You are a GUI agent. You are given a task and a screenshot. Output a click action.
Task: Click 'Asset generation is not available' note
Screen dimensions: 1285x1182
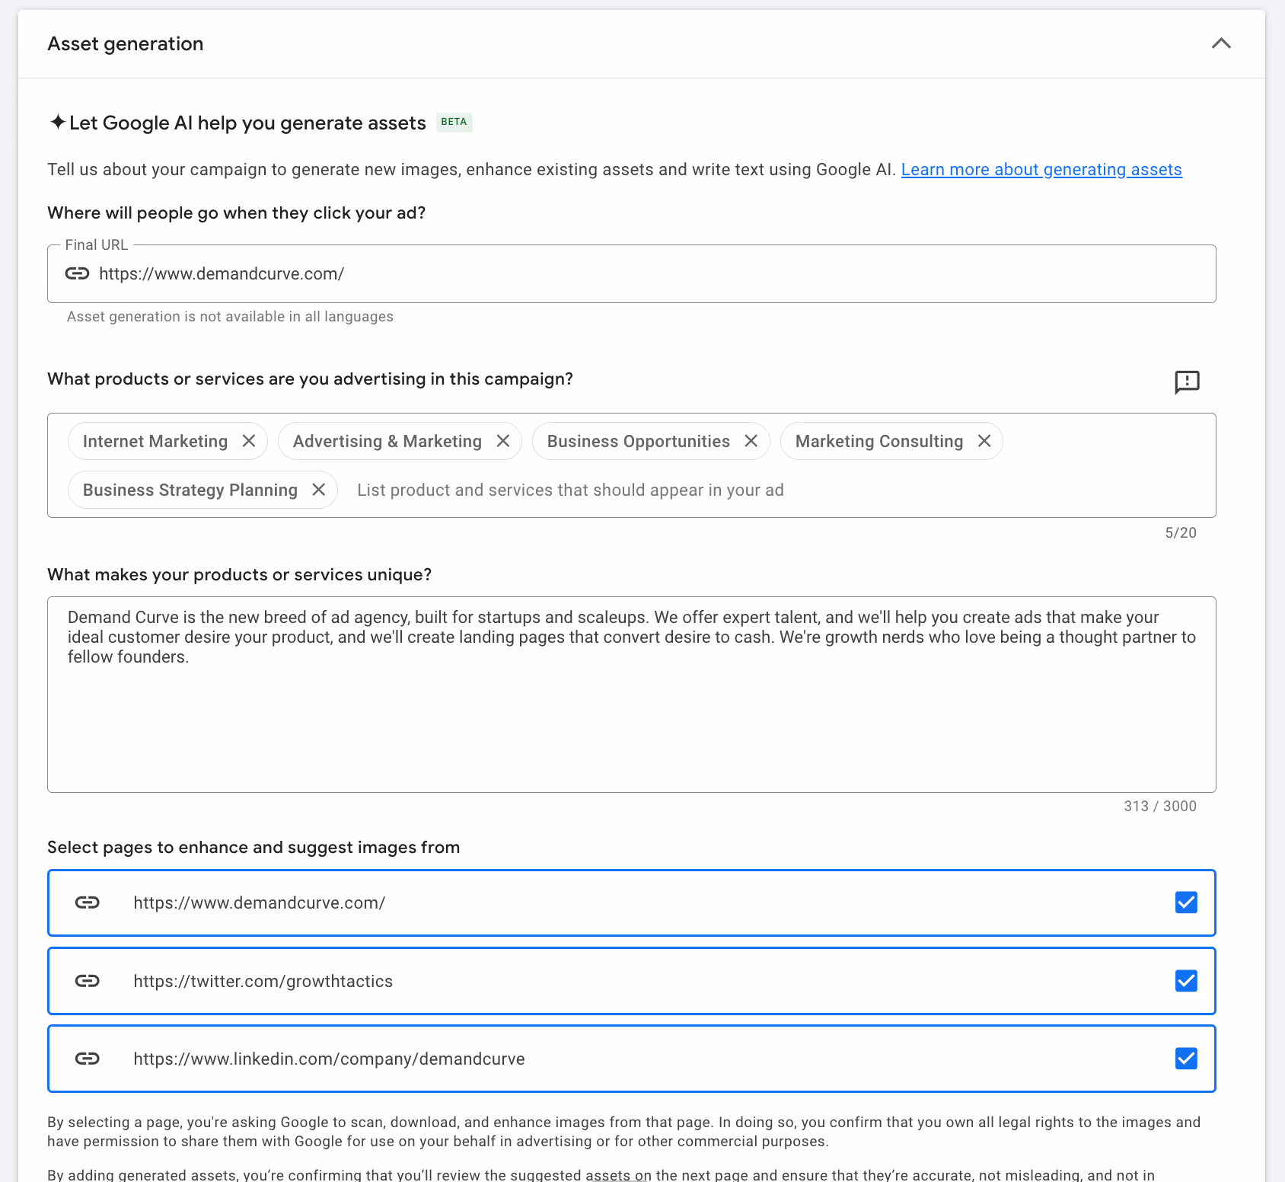pos(230,317)
